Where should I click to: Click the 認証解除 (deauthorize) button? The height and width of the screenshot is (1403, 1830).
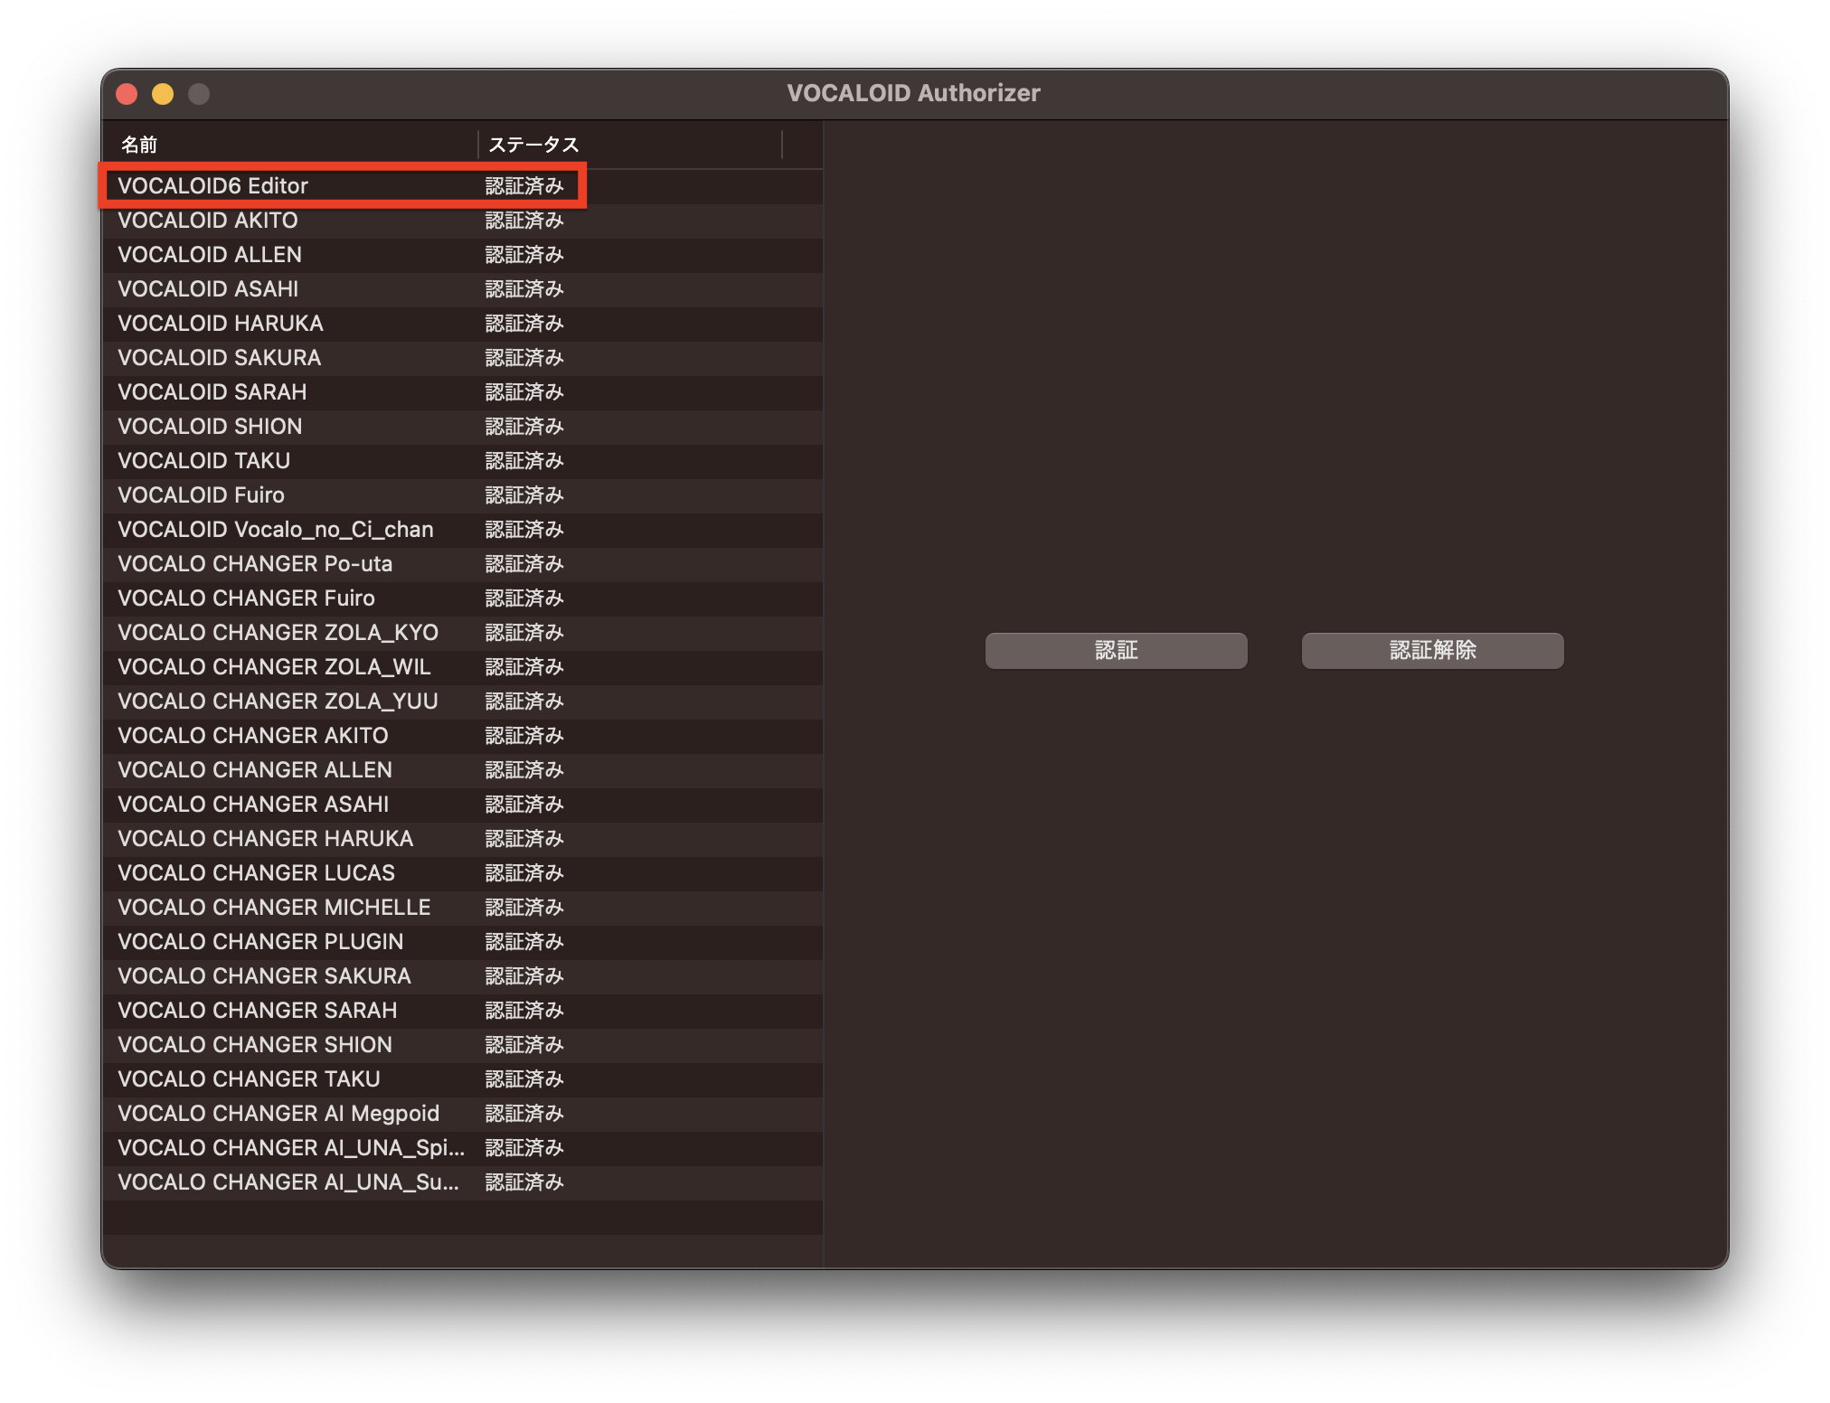1432,650
